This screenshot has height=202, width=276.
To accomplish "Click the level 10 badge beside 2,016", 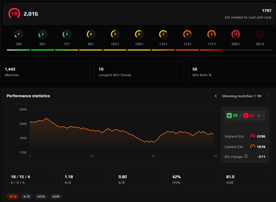I will (x=14, y=13).
